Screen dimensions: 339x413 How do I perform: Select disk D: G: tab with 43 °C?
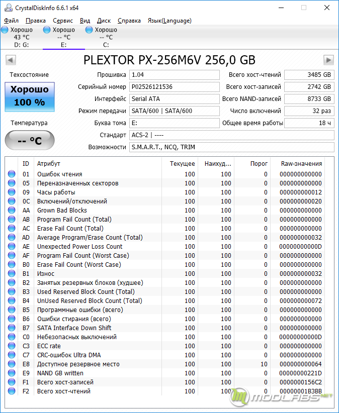[x=21, y=37]
